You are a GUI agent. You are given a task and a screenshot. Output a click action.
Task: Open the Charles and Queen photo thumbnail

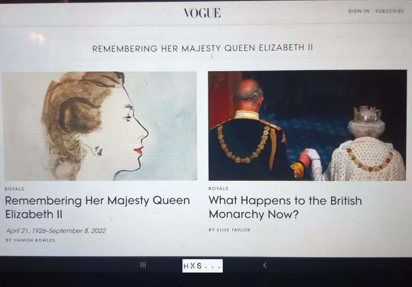pyautogui.click(x=307, y=125)
